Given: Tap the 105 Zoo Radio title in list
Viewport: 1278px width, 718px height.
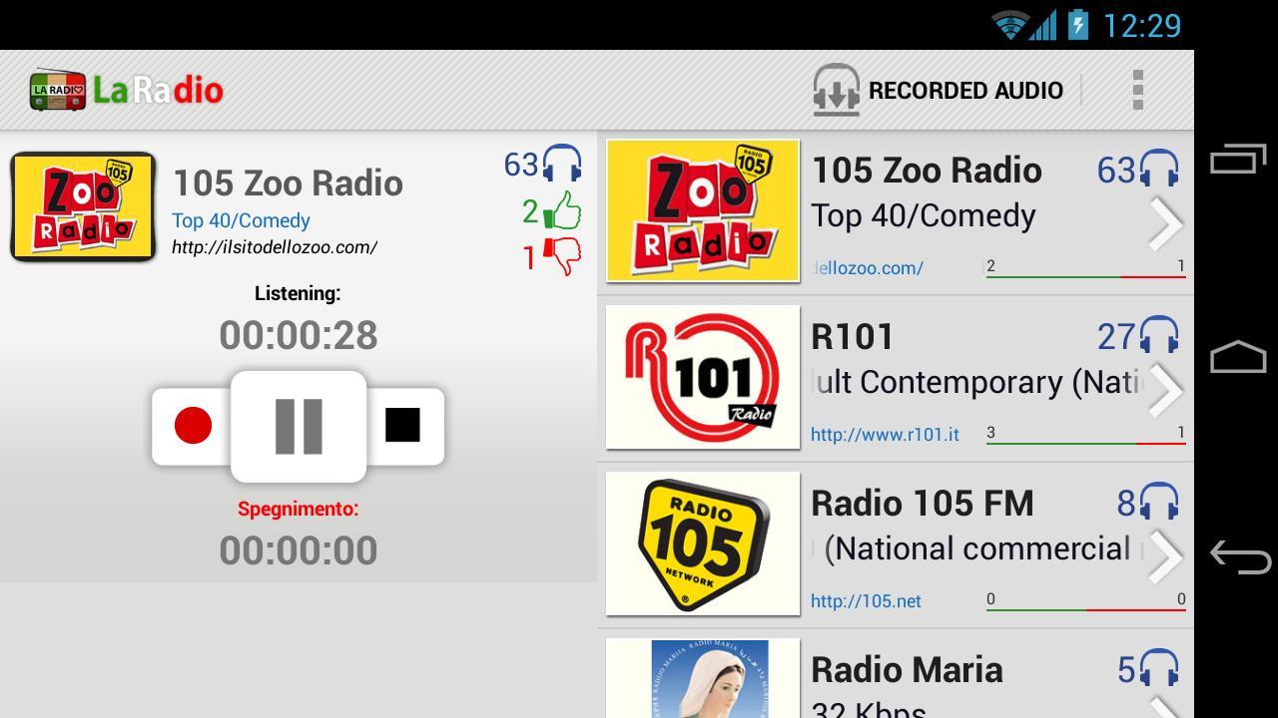Looking at the screenshot, I should tap(927, 171).
